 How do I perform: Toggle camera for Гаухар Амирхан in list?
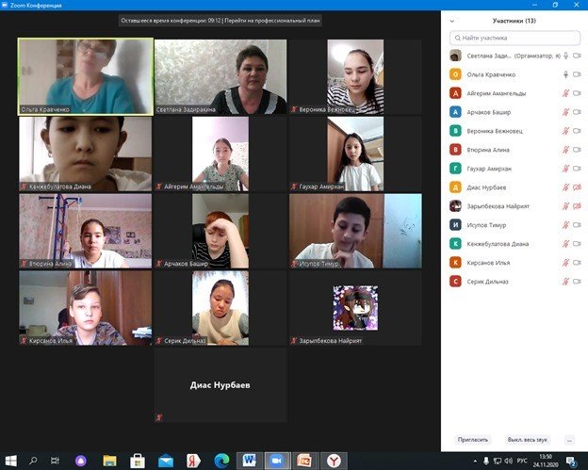point(576,169)
